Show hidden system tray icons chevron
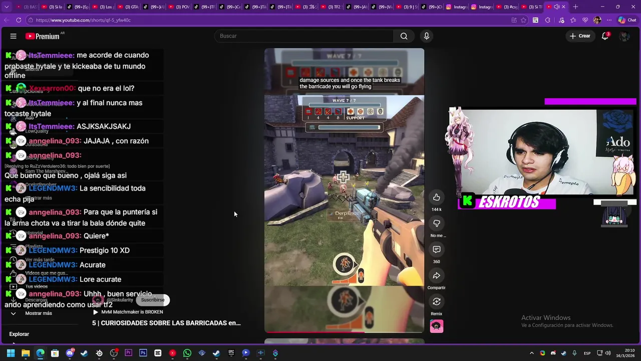The height and width of the screenshot is (361, 641). coord(532,353)
